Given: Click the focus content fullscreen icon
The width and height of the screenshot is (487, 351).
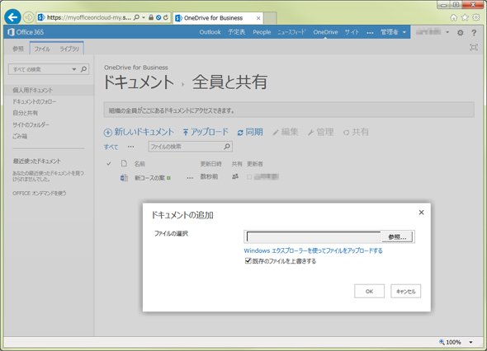Looking at the screenshot, I should click(x=474, y=48).
